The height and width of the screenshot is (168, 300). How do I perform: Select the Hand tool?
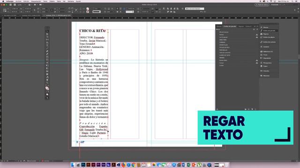(47, 80)
